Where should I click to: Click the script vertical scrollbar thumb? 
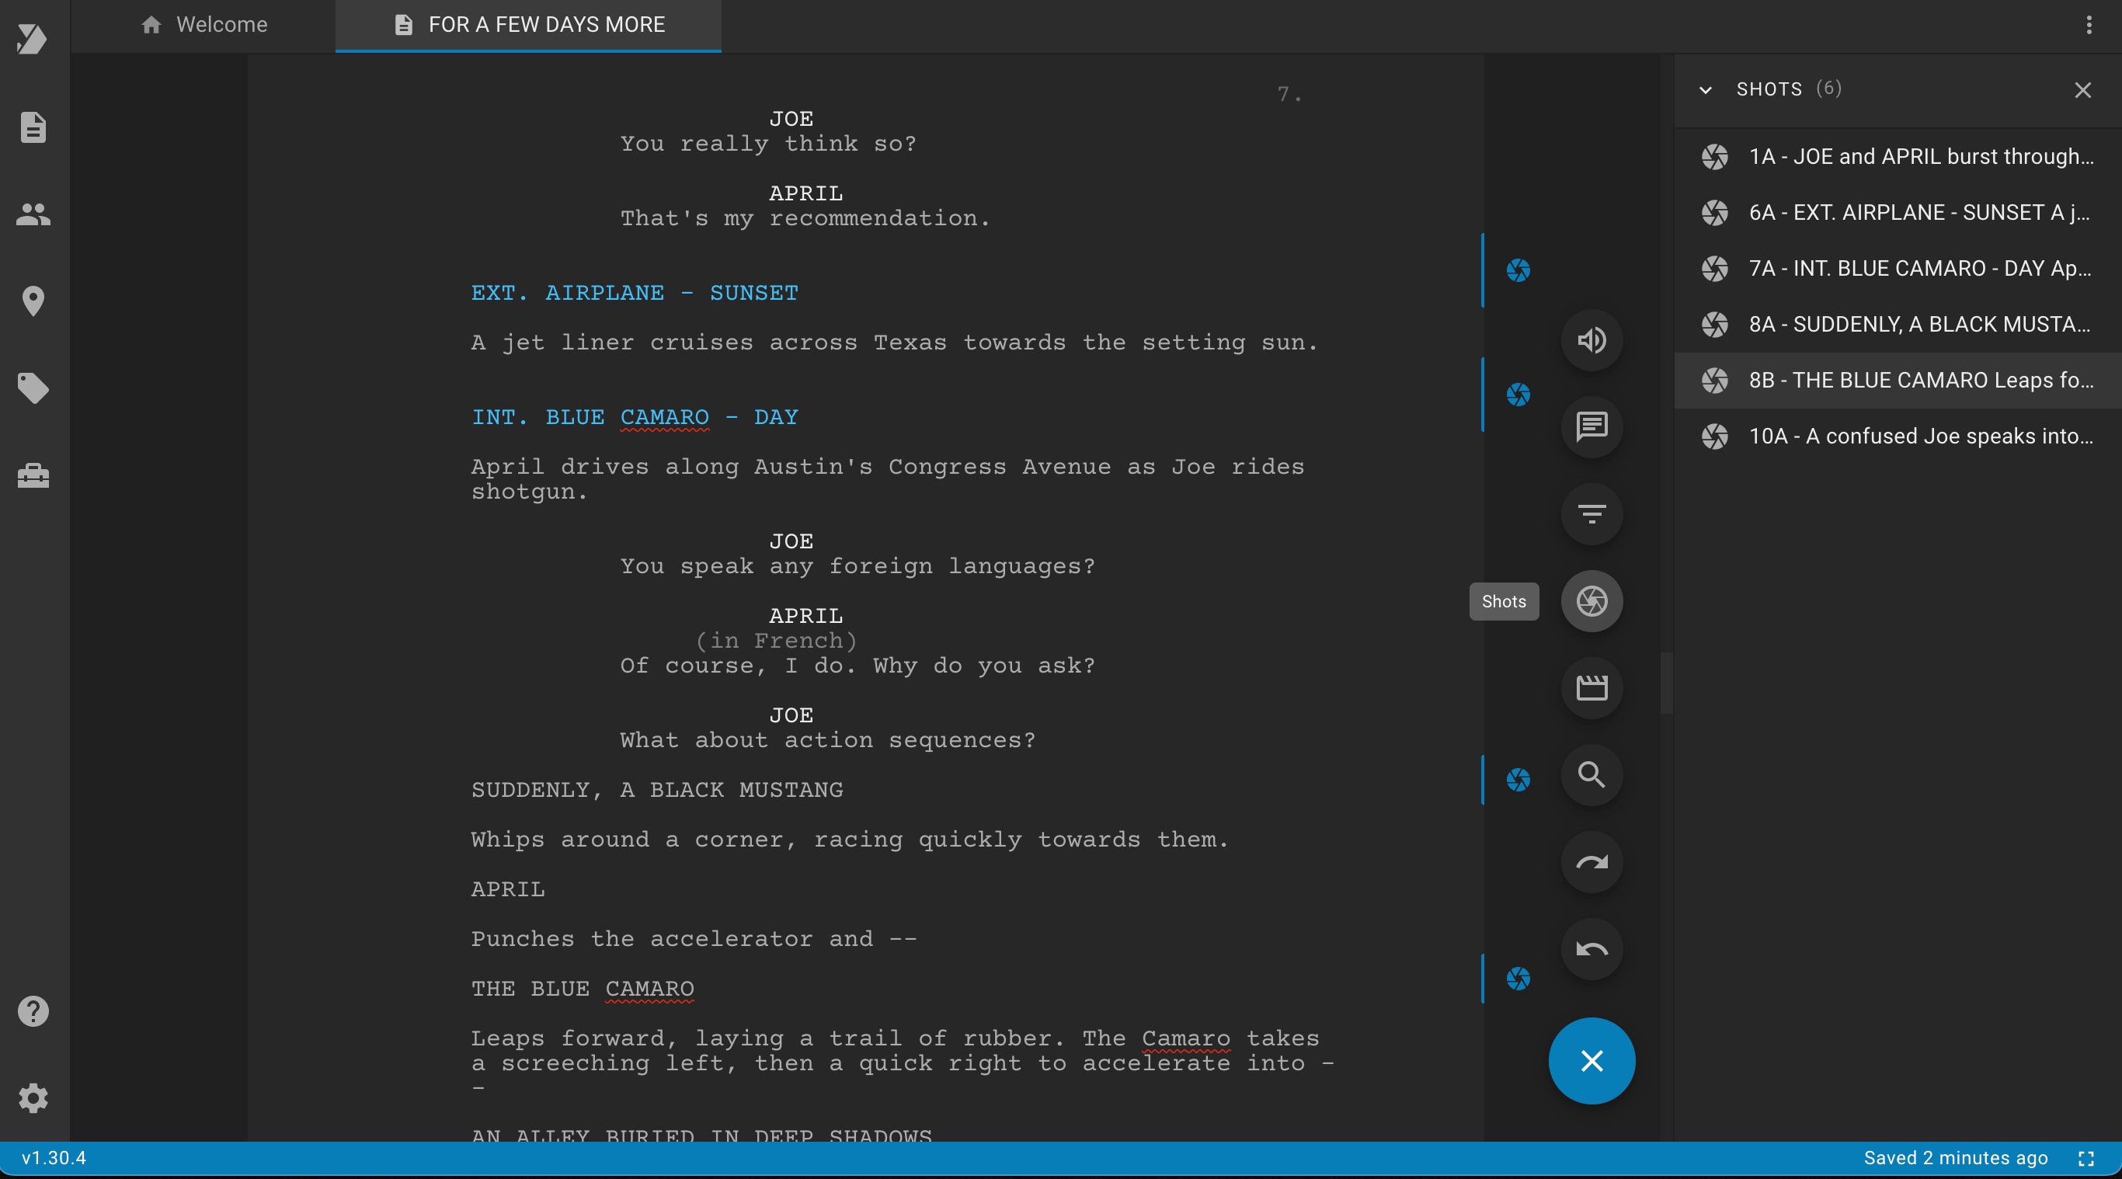point(1667,683)
